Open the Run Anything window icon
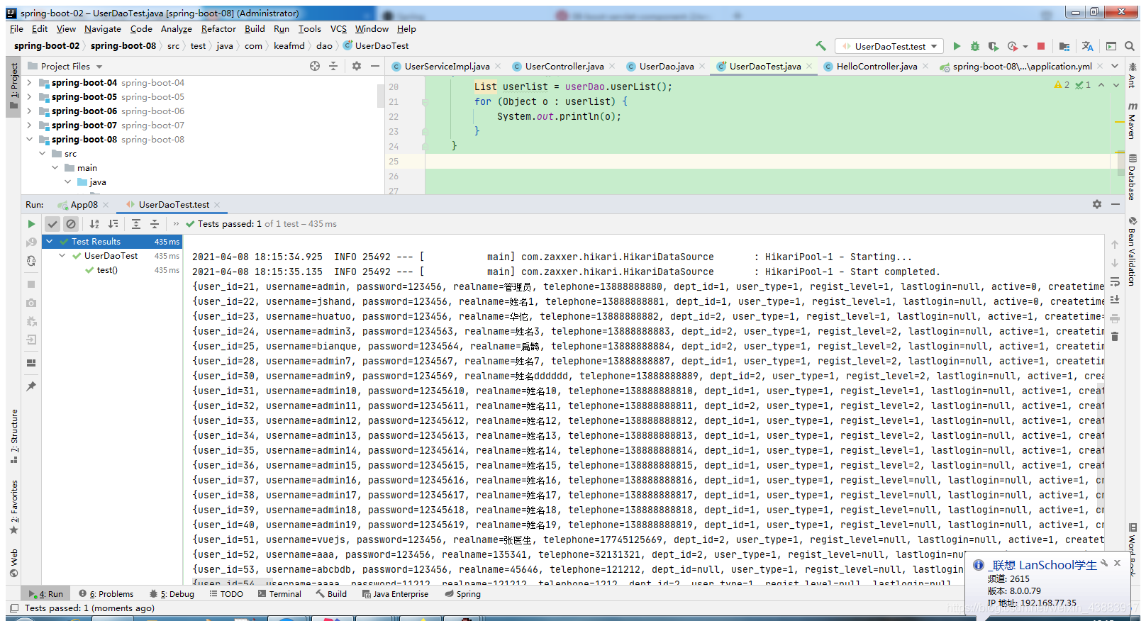1146x621 pixels. 1111,46
